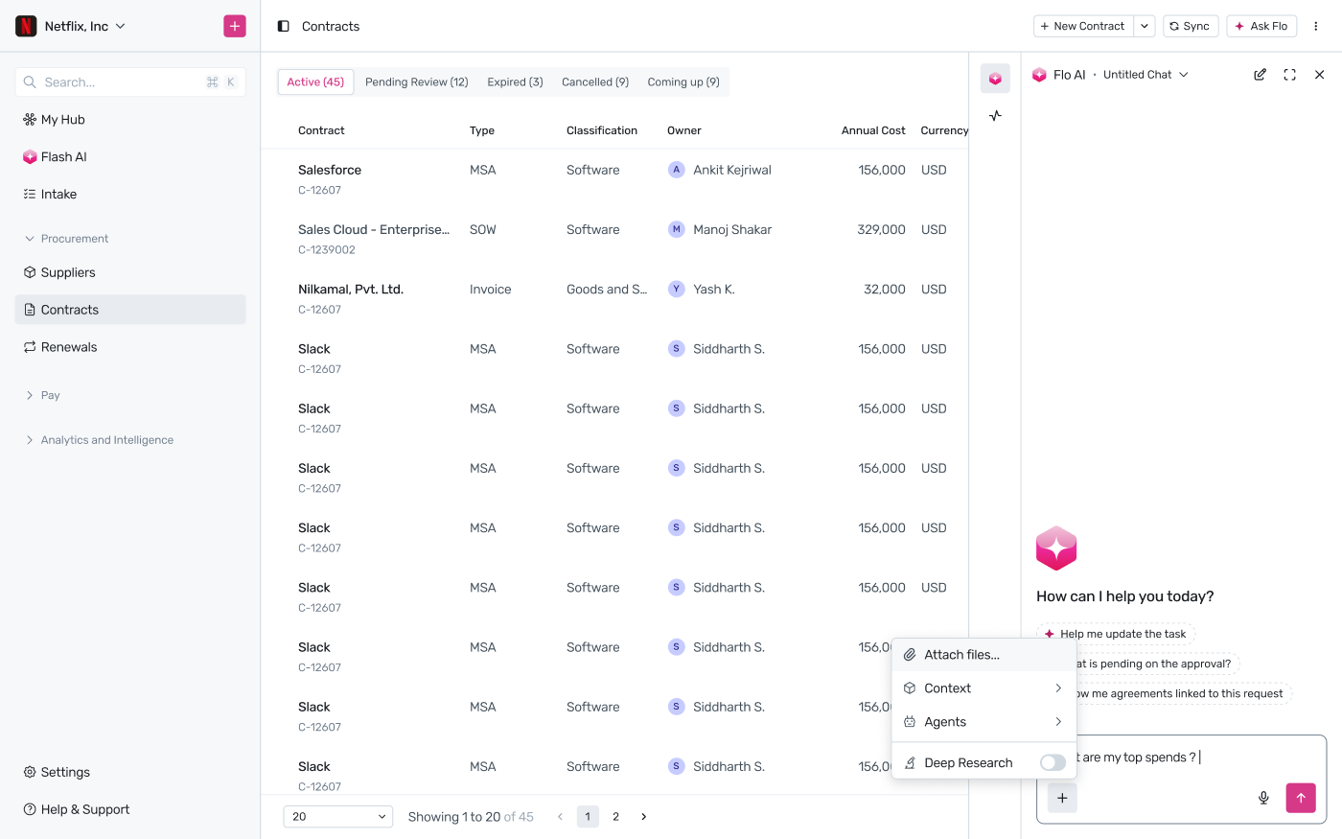Open the three-dot more options menu
Image resolution: width=1342 pixels, height=839 pixels.
pyautogui.click(x=1315, y=26)
